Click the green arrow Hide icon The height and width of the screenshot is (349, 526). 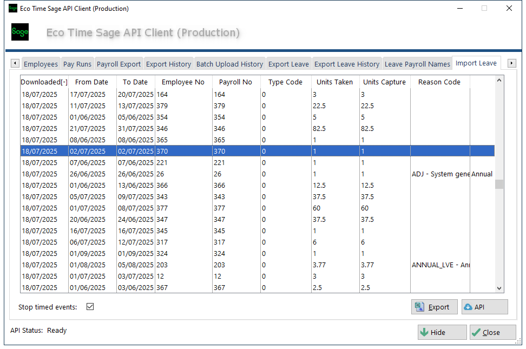coord(424,332)
